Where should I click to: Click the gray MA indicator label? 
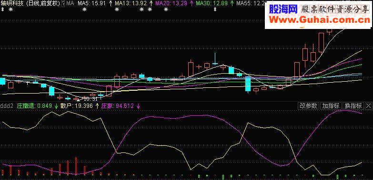click(70, 3)
